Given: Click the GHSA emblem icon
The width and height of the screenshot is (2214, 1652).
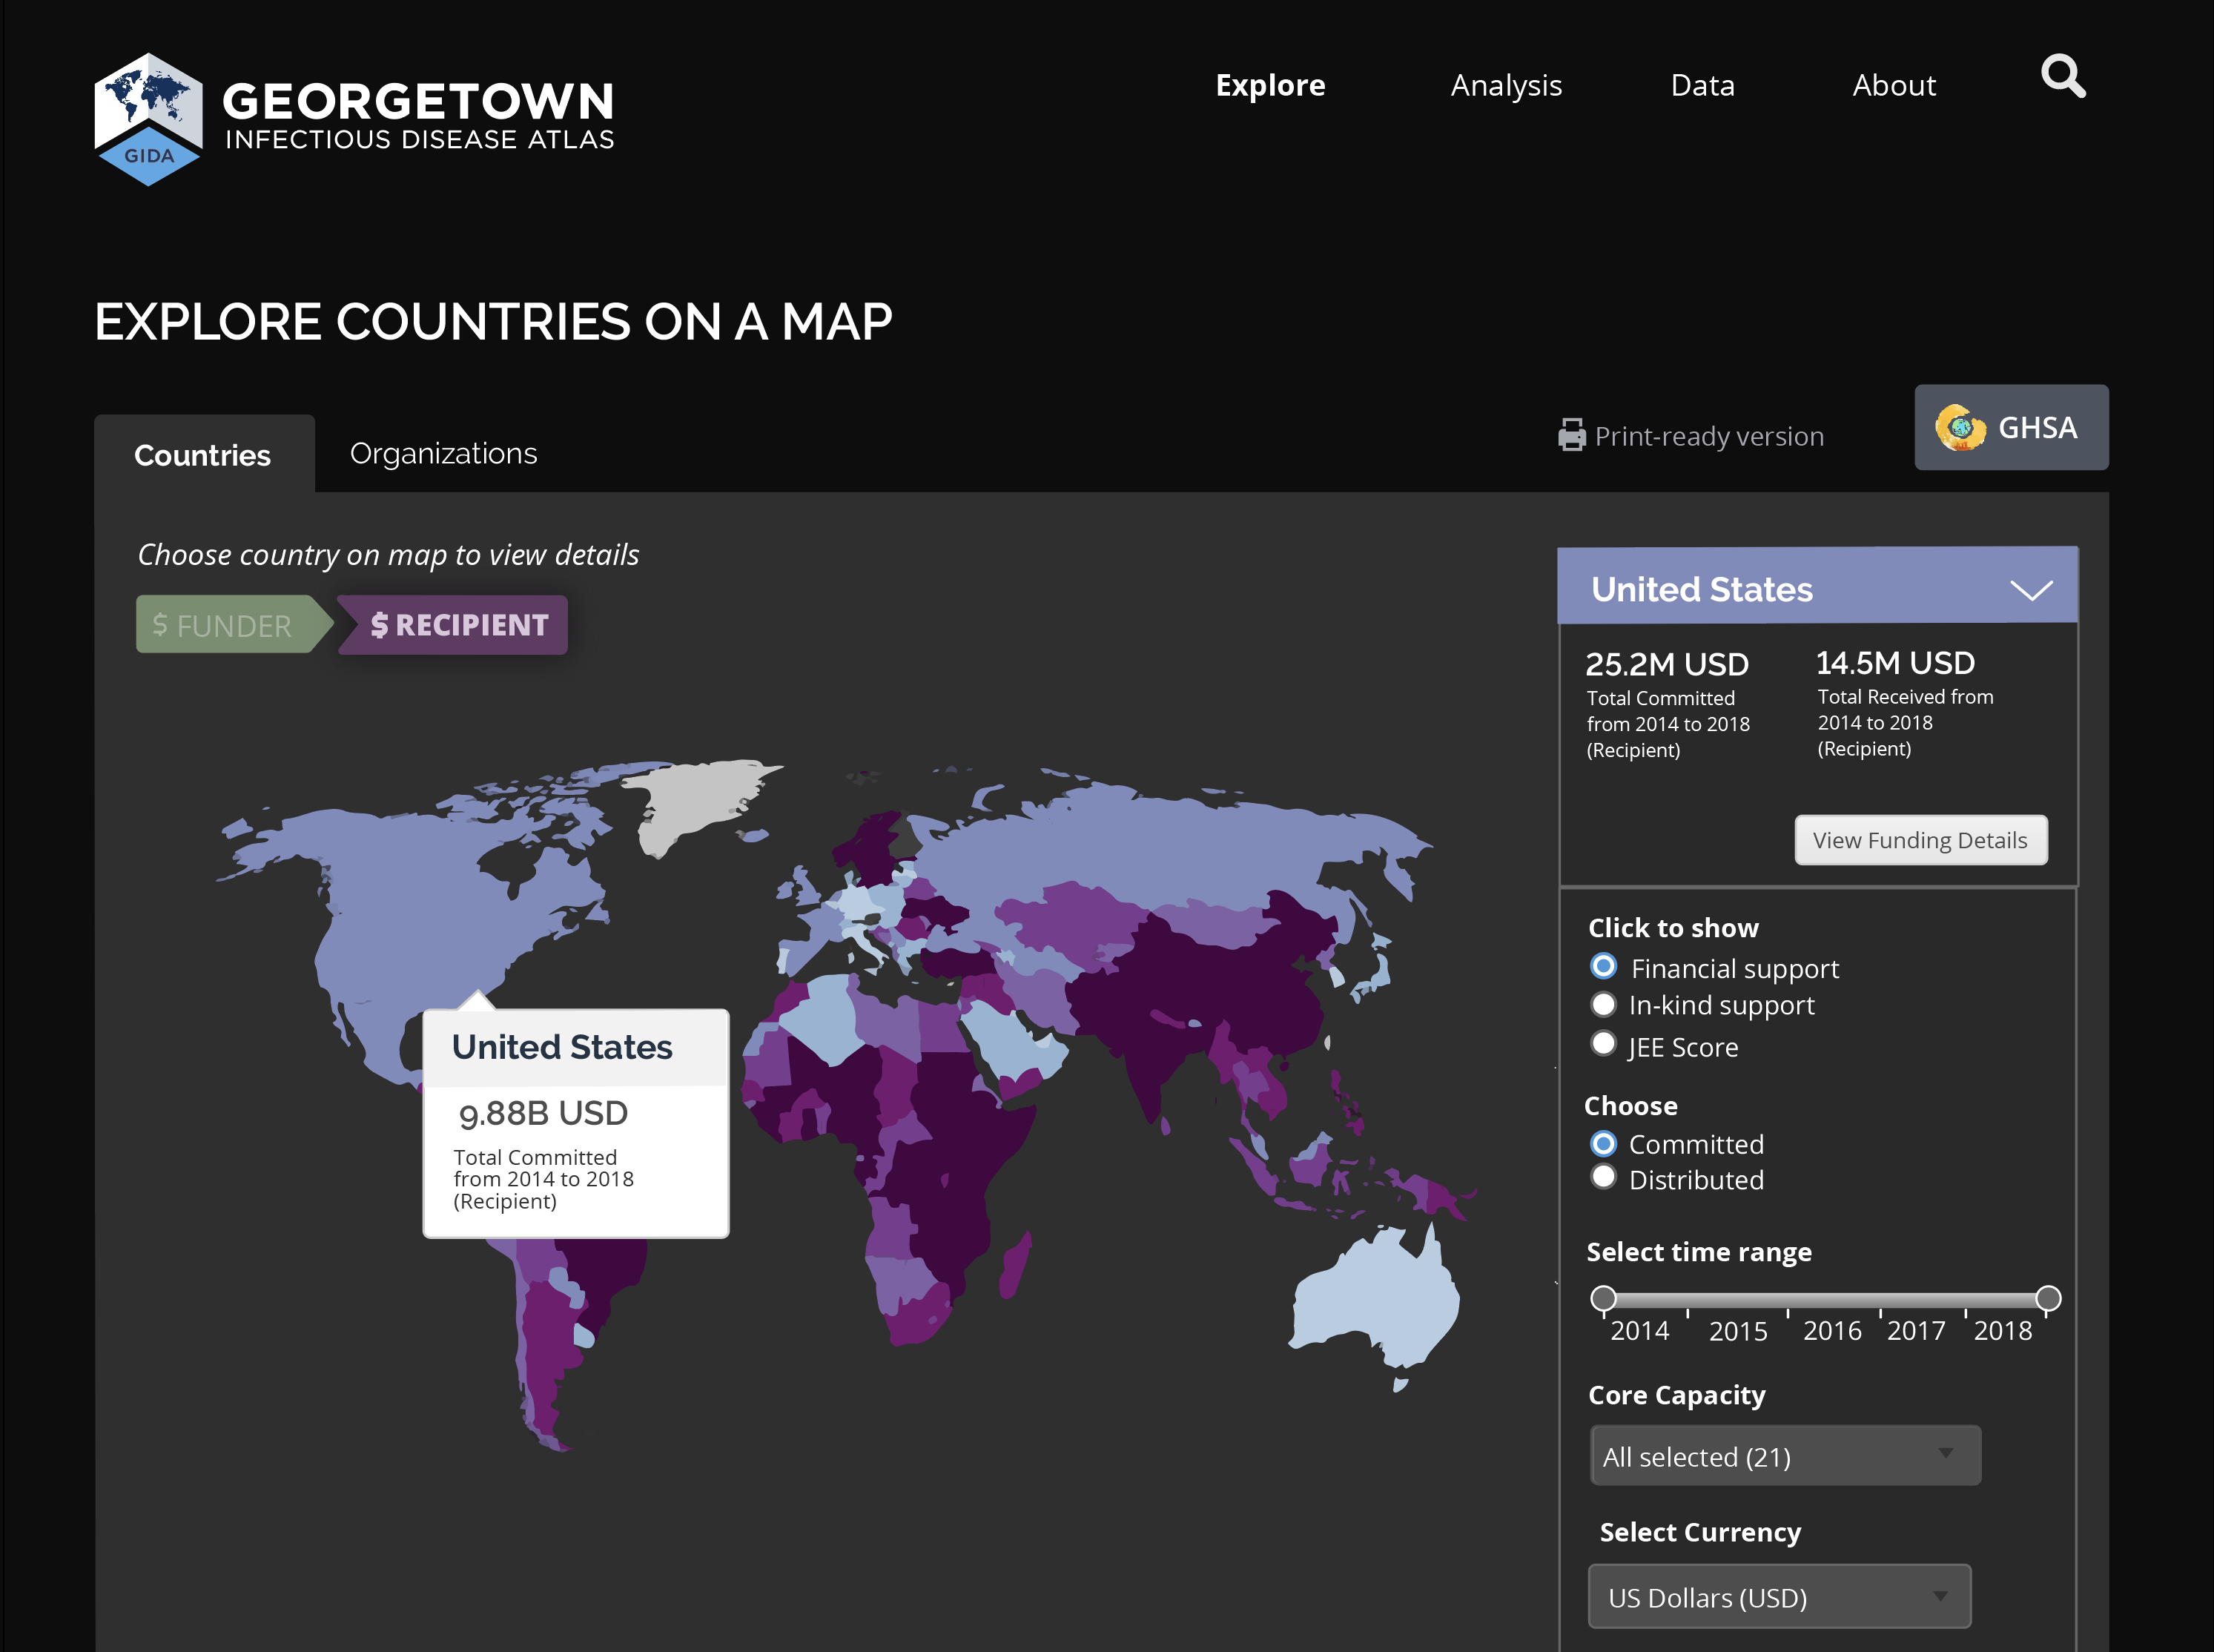Looking at the screenshot, I should click(x=1960, y=428).
